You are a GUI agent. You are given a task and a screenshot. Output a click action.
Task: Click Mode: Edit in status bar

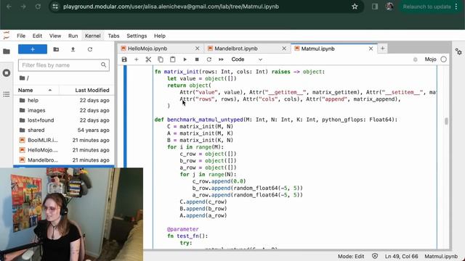point(351,256)
